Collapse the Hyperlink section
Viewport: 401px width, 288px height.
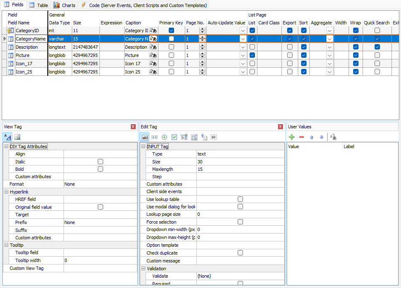click(6, 192)
